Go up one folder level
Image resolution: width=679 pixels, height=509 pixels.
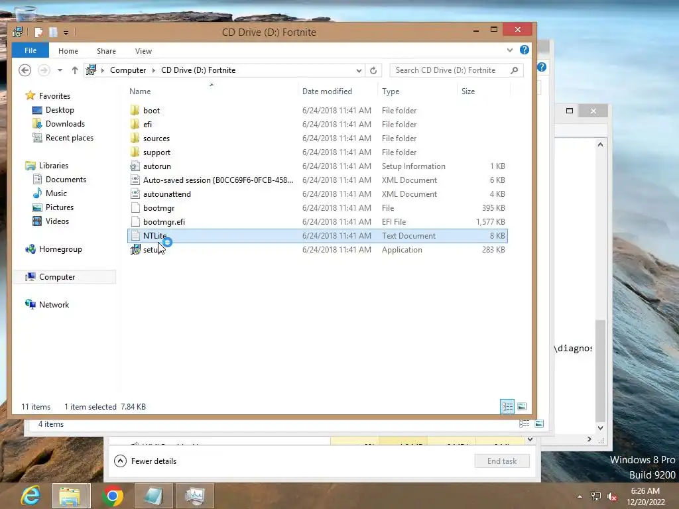click(x=74, y=70)
